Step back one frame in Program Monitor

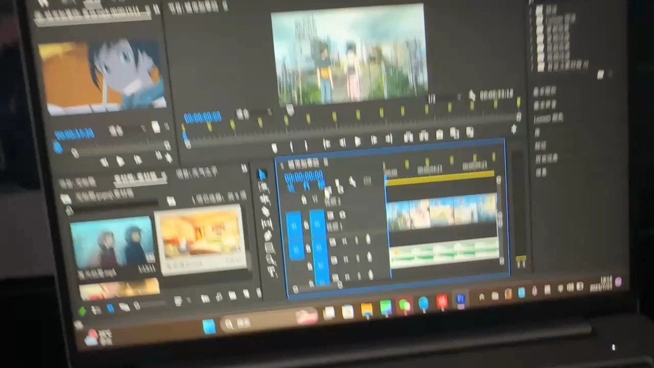(x=342, y=143)
